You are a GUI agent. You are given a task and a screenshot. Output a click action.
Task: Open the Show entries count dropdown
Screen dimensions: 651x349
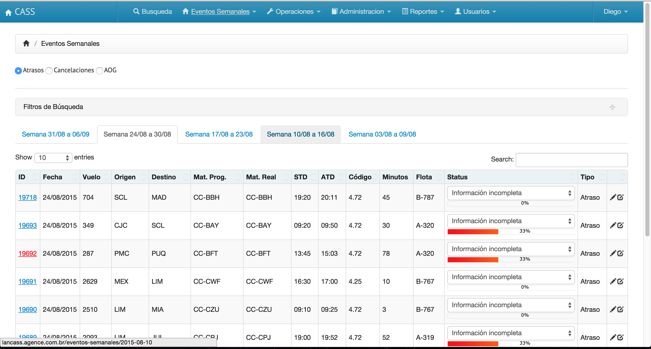53,158
